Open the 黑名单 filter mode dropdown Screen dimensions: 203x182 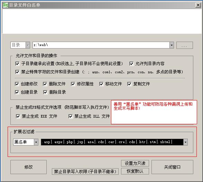[x=36, y=142]
